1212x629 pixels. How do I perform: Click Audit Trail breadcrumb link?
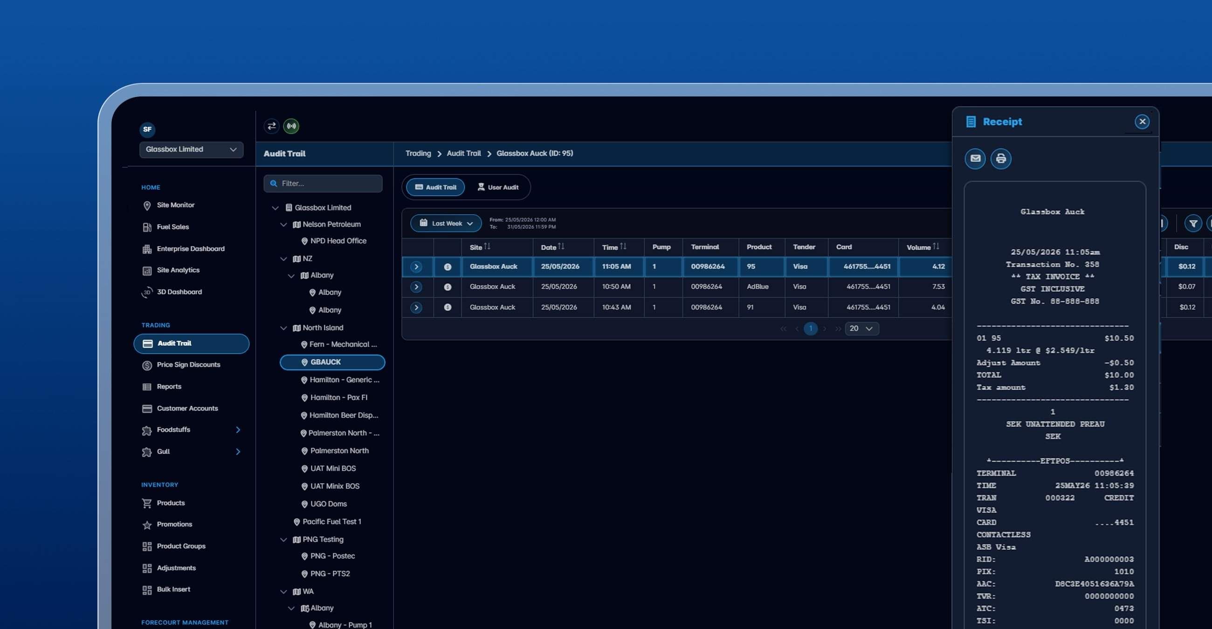[x=463, y=153]
